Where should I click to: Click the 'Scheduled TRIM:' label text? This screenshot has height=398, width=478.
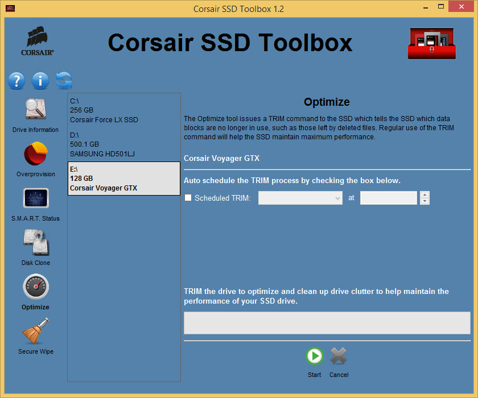coord(222,198)
